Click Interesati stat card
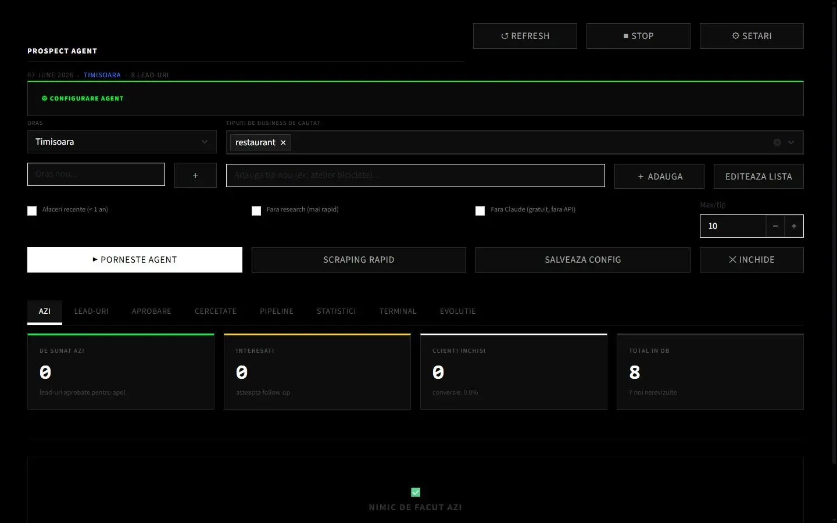Viewport: 837px width, 523px height. tap(317, 372)
